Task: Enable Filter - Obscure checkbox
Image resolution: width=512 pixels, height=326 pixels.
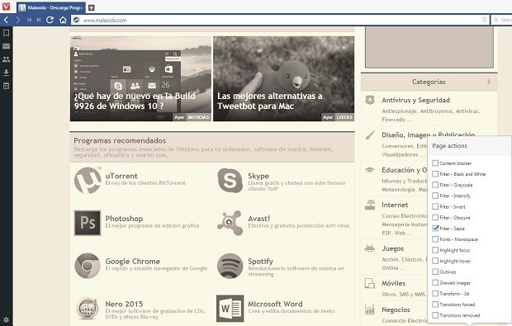Action: click(435, 217)
